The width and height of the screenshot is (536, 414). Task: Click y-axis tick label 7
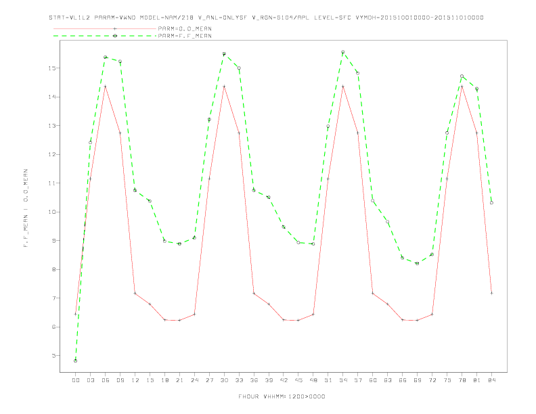tap(53, 298)
